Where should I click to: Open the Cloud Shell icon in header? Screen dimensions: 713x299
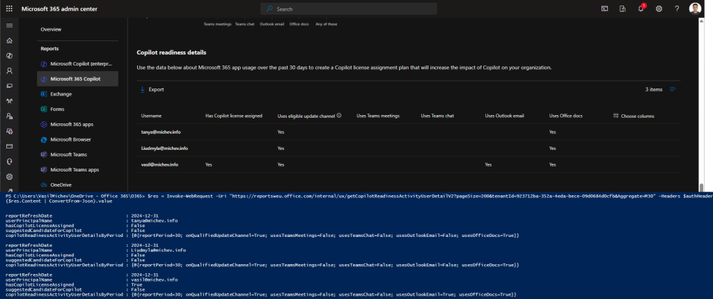(x=604, y=8)
